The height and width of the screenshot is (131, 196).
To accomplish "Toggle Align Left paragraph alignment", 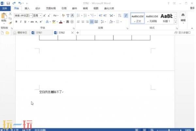I will [x=78, y=22].
